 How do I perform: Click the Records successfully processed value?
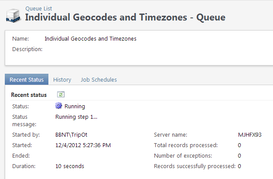pos(239,166)
